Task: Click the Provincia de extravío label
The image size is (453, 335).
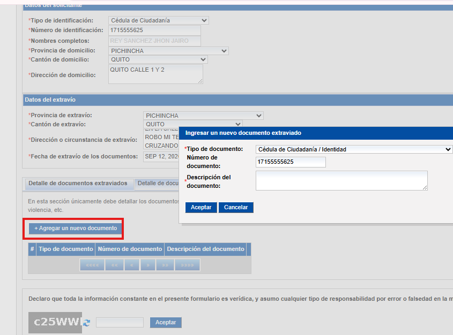Action: pos(61,115)
